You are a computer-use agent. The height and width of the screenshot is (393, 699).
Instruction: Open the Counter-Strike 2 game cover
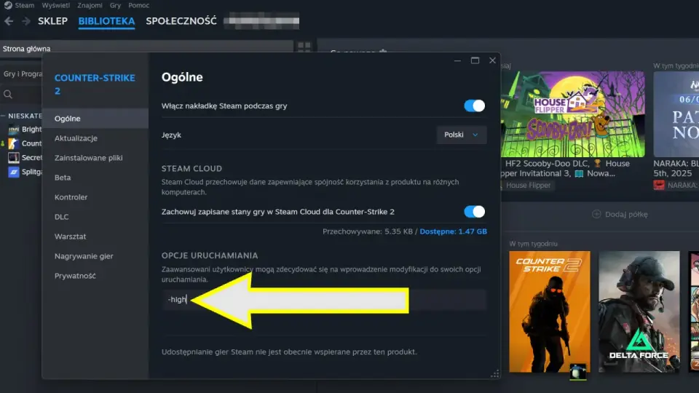(x=550, y=311)
